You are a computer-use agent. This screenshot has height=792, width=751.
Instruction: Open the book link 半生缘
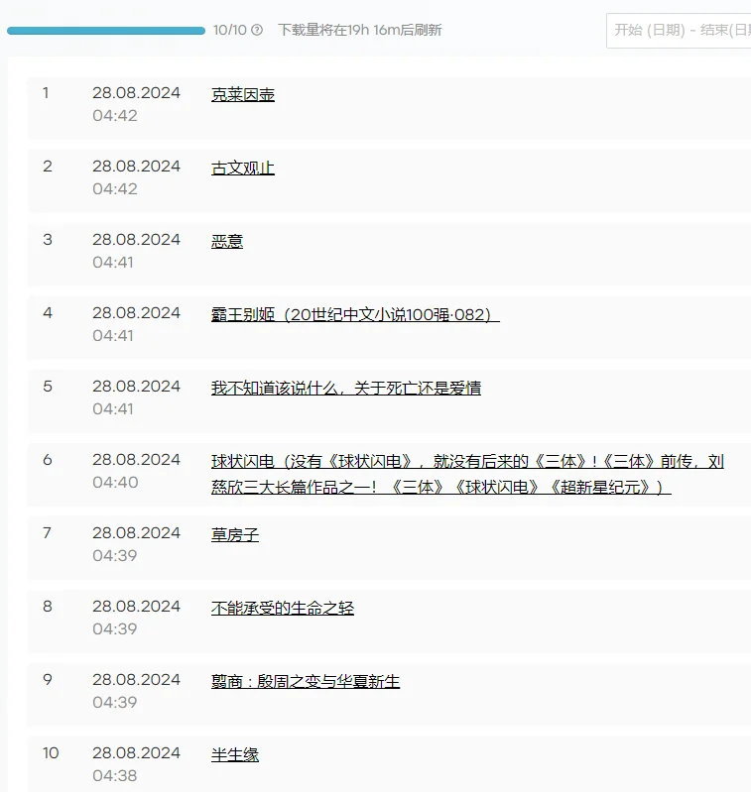(235, 754)
